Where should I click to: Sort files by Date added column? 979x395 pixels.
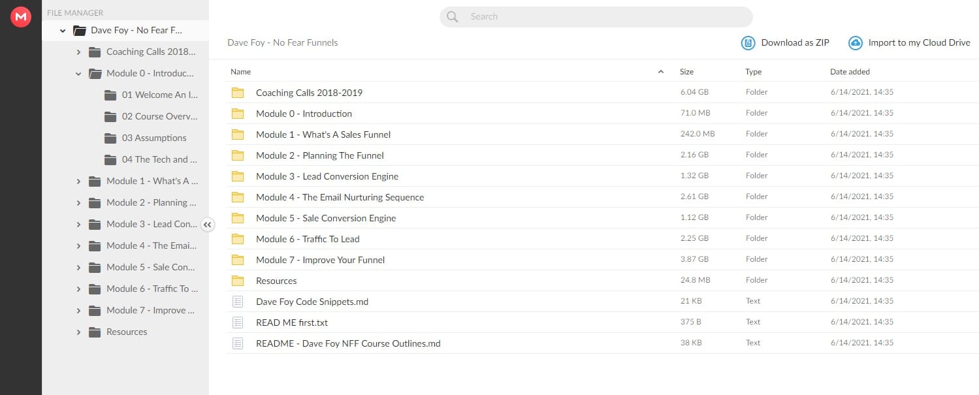tap(849, 72)
